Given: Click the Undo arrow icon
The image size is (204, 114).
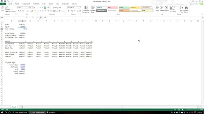Looking at the screenshot, I should (x=8, y=1).
